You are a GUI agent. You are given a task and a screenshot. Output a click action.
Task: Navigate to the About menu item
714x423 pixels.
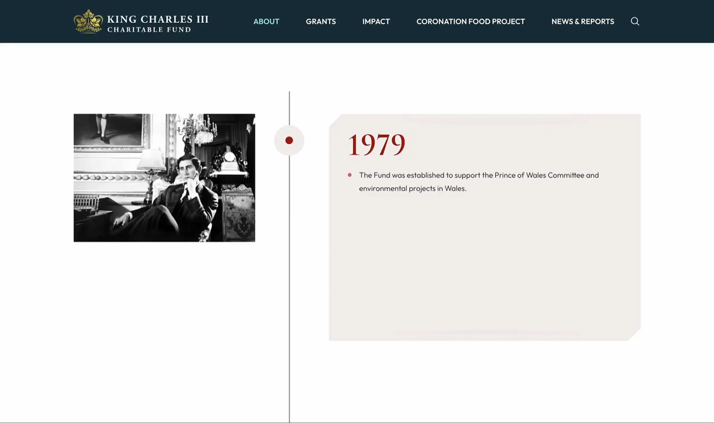(x=266, y=21)
